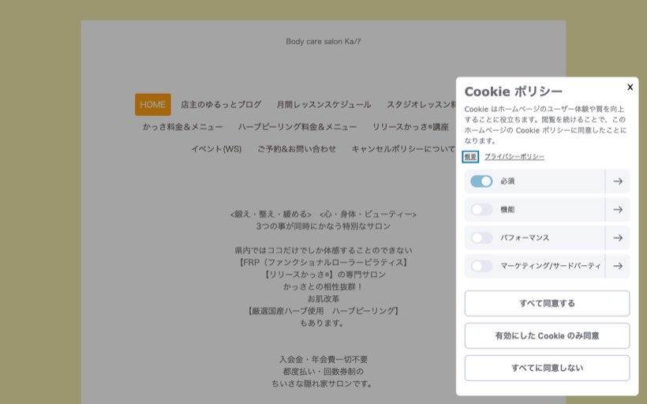Enable the パフォーマンス cookie switch
Screen dimensions: 647x404
pyautogui.click(x=481, y=238)
